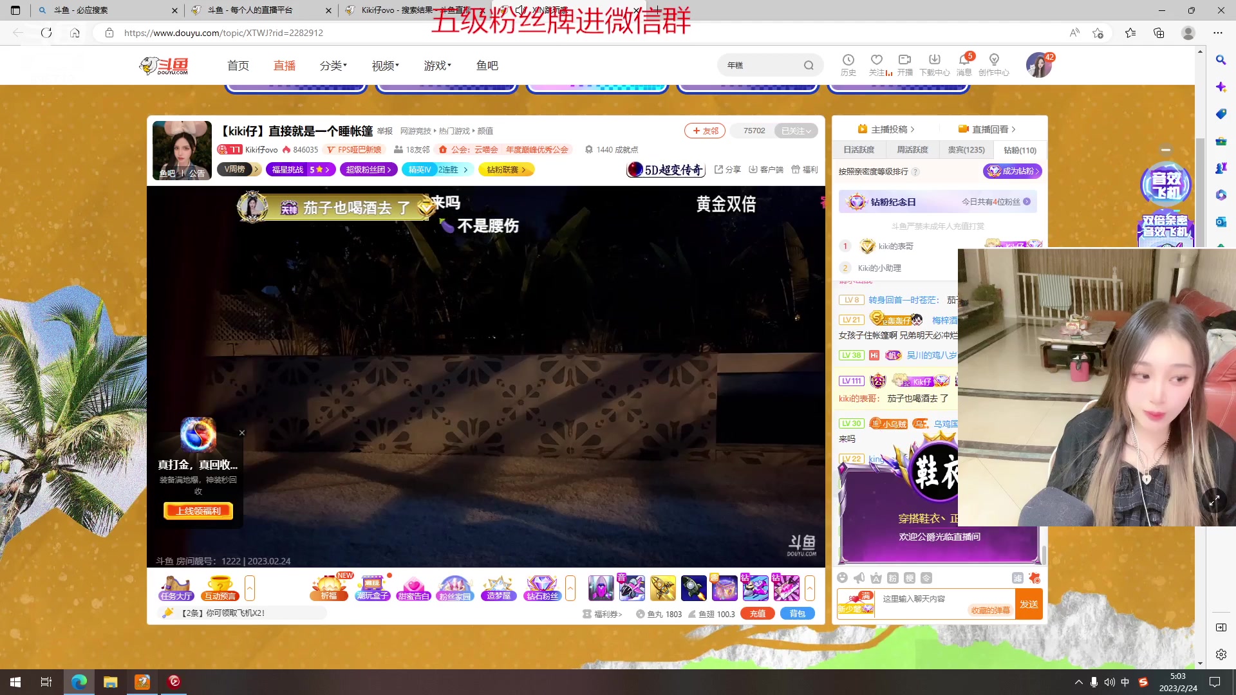
Task: Open the 祈福 blessing activity icon
Action: point(329,588)
